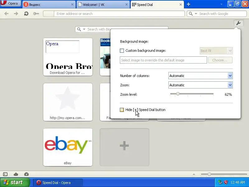The height and width of the screenshot is (187, 249).
Task: Click the network tray icon
Action: (x=220, y=182)
